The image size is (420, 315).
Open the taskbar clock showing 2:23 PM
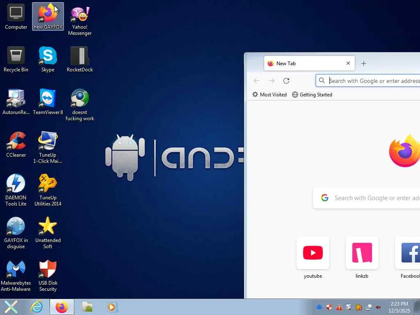click(399, 307)
